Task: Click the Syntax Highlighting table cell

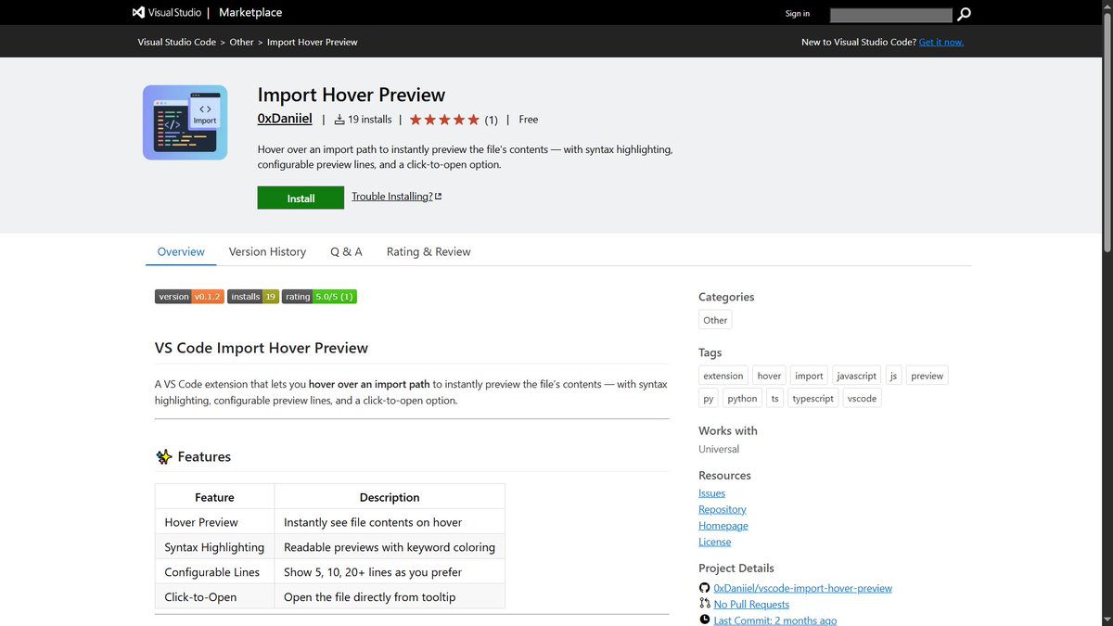Action: 214,547
